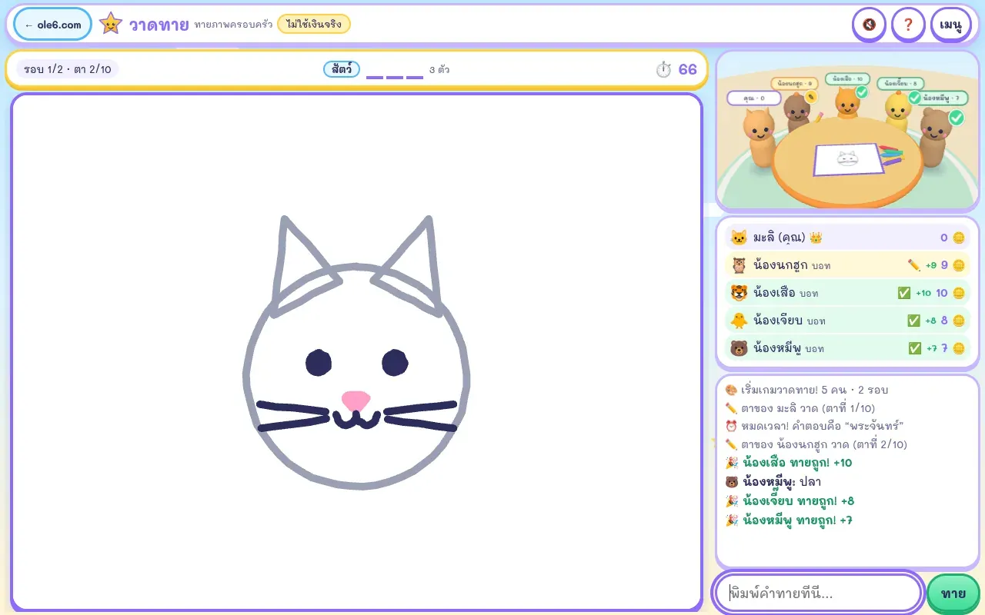Click the tiger avatar of น้องเสือ
Viewport: 985px width, 615px height.
(739, 293)
